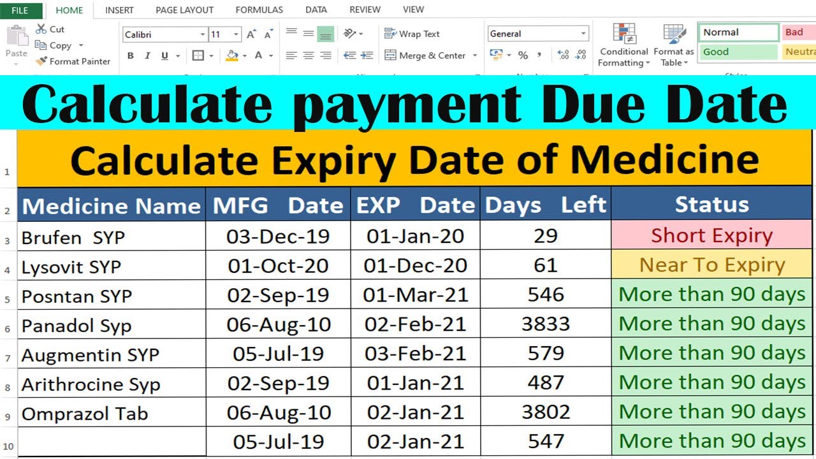The width and height of the screenshot is (816, 459).
Task: Click the Cut scissors icon
Action: point(41,29)
